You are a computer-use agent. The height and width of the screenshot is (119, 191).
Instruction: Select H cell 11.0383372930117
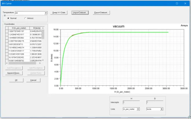tap(19, 51)
